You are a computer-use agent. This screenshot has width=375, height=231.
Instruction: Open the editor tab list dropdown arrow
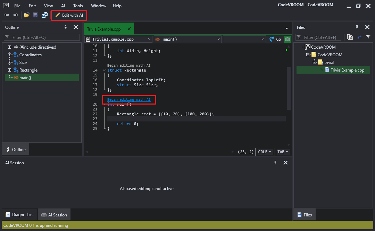[287, 28]
